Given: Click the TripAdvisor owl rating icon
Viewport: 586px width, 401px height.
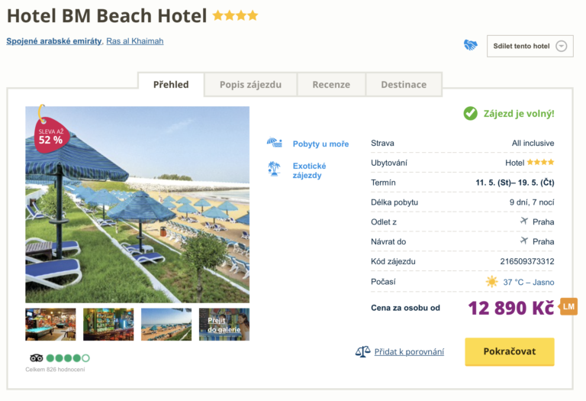Looking at the screenshot, I should pos(37,357).
